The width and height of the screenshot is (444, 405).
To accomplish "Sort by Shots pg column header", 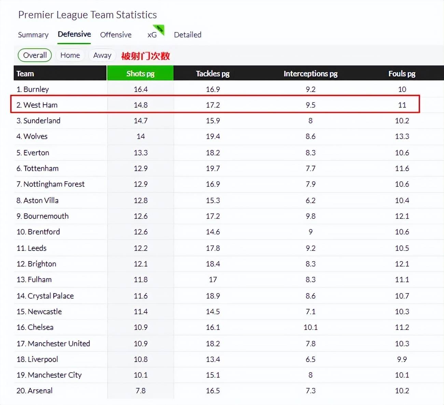I will coord(140,74).
